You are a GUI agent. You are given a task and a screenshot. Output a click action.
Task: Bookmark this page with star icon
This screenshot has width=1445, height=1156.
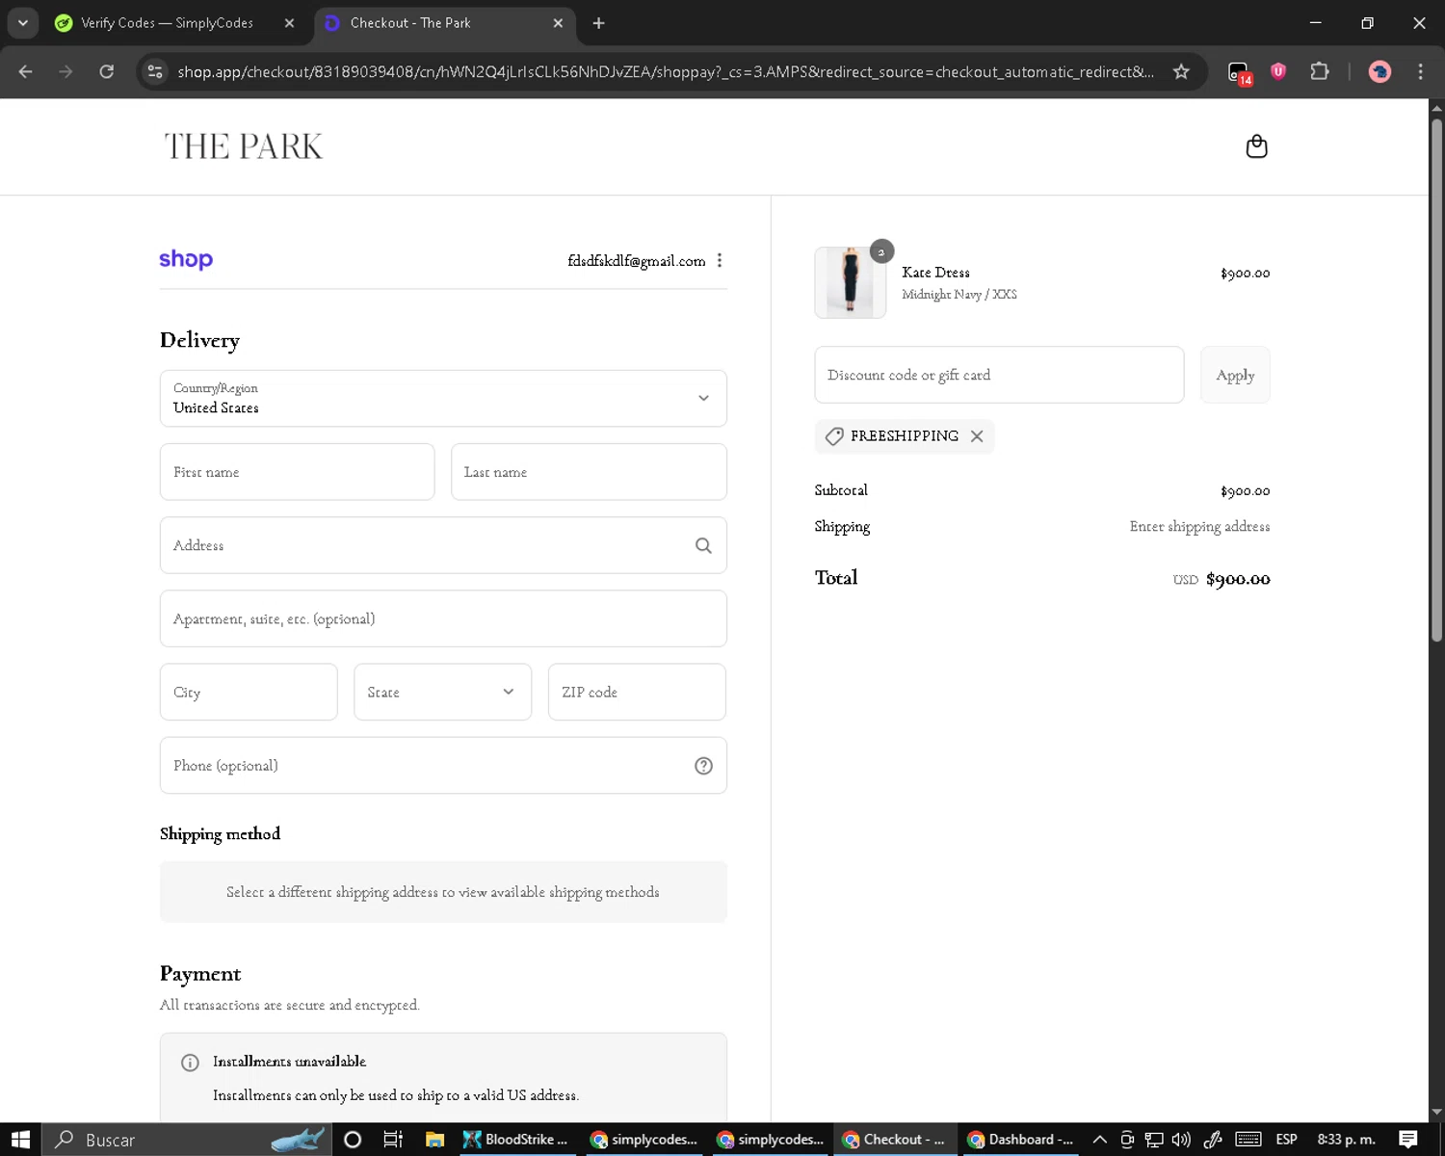[x=1181, y=71]
